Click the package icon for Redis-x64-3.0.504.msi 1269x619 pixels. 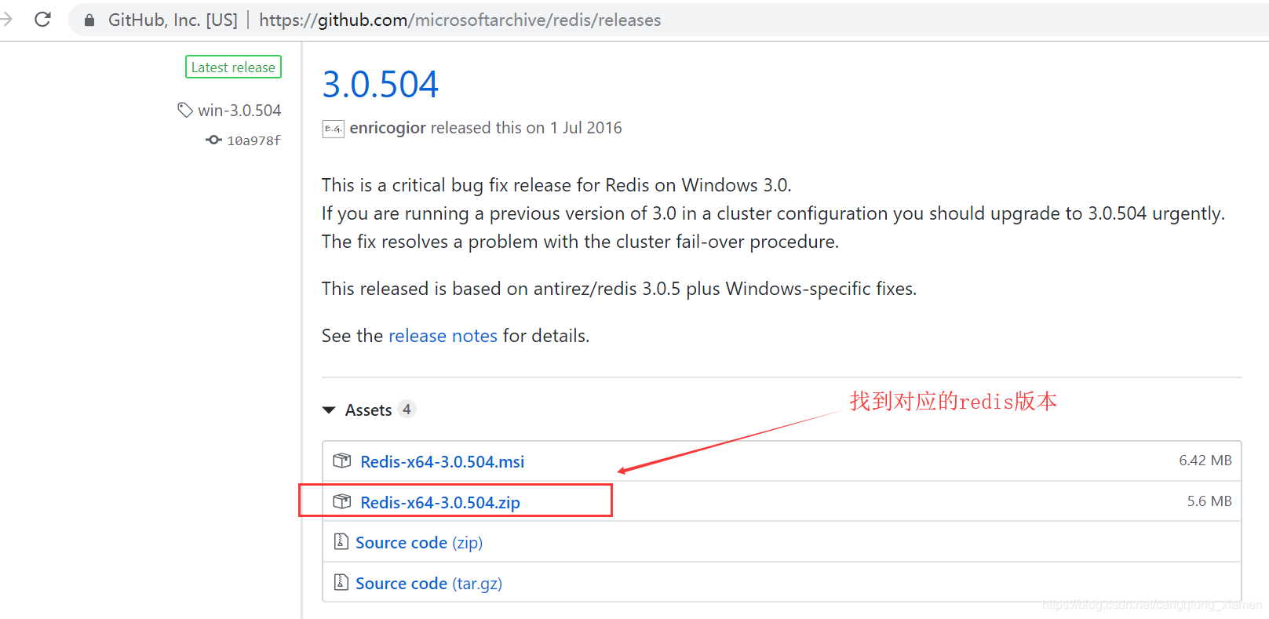[342, 461]
